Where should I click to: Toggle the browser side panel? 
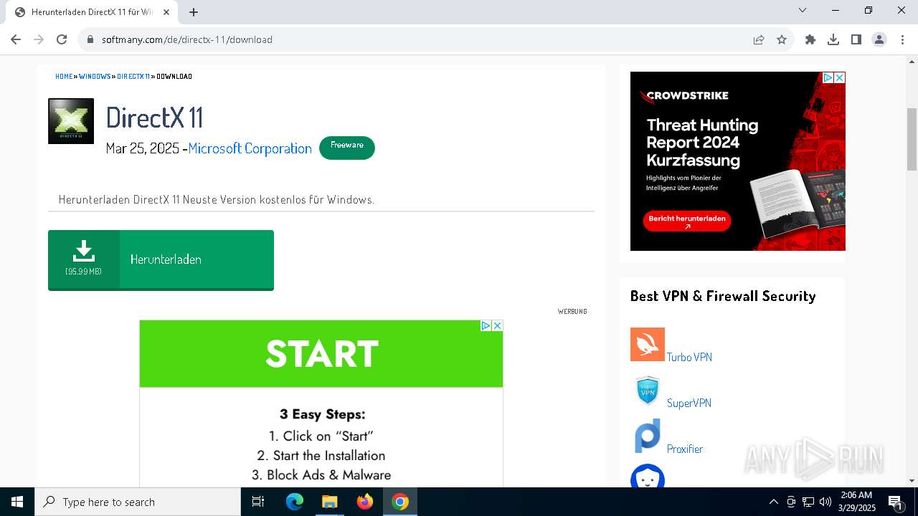pos(856,39)
